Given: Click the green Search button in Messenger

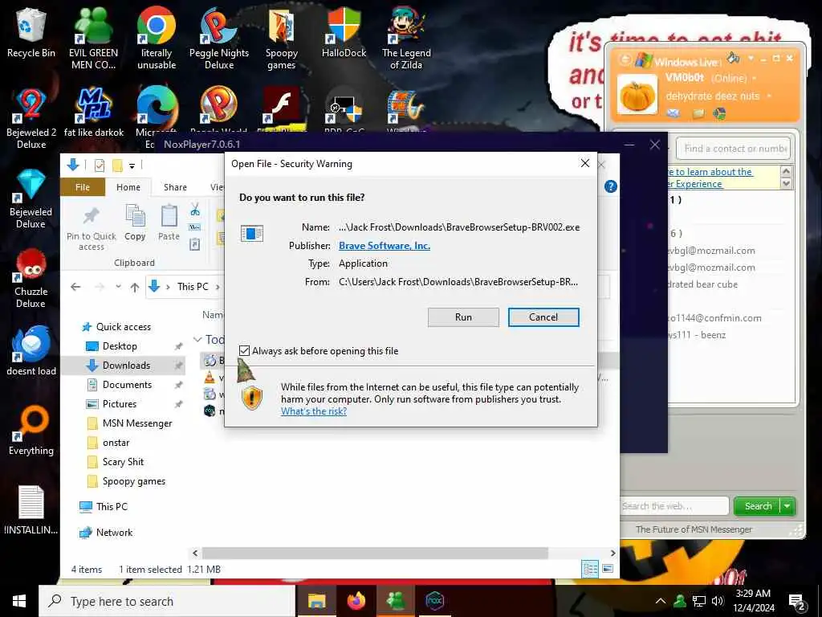Looking at the screenshot, I should 758,506.
